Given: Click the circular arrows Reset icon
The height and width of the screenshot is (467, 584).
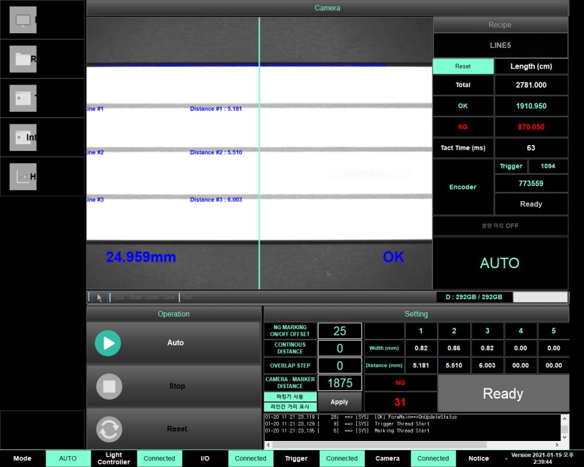Looking at the screenshot, I should pos(109,429).
